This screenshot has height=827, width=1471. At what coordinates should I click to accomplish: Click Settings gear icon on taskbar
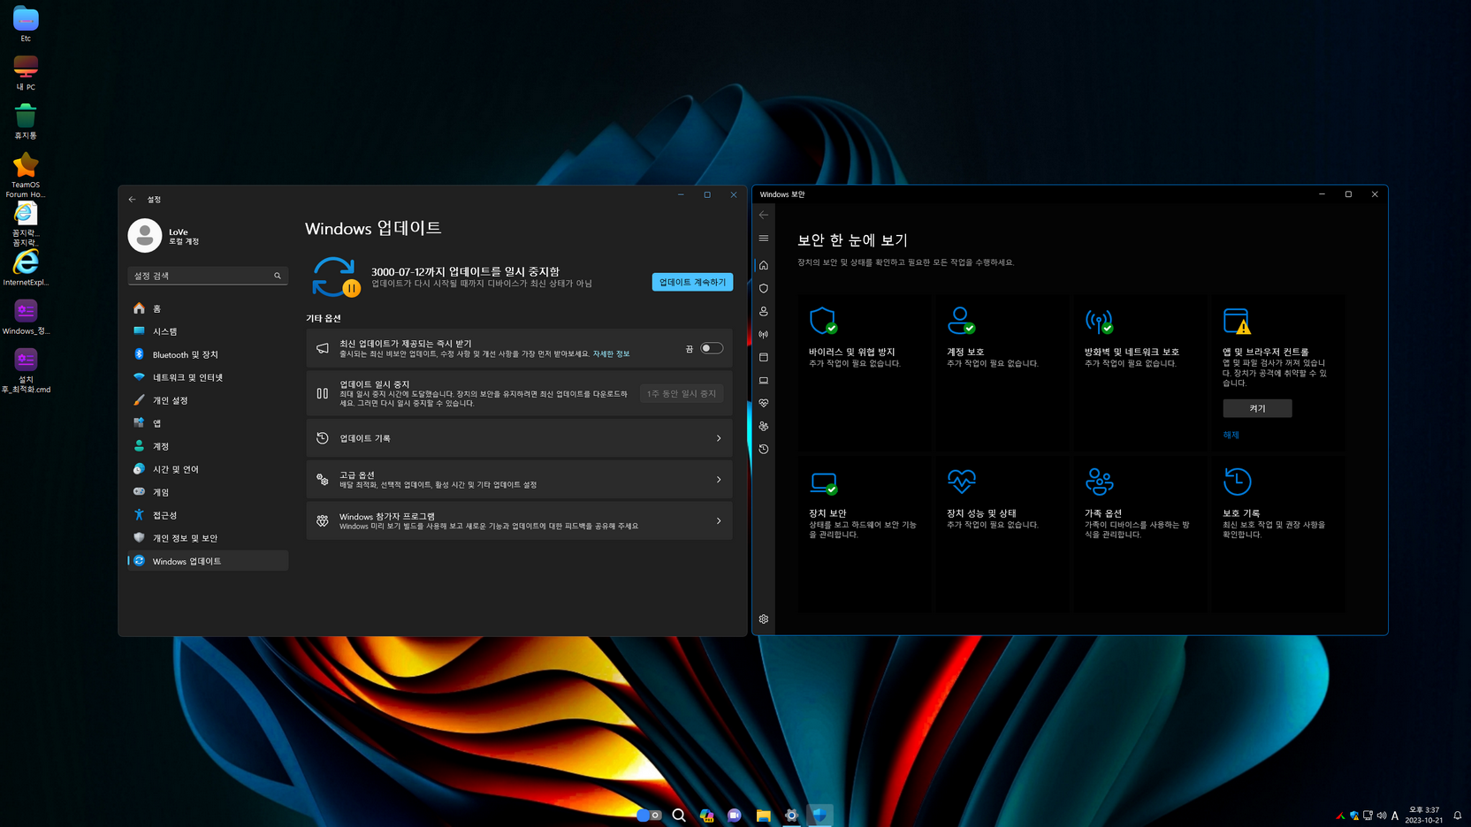point(791,816)
